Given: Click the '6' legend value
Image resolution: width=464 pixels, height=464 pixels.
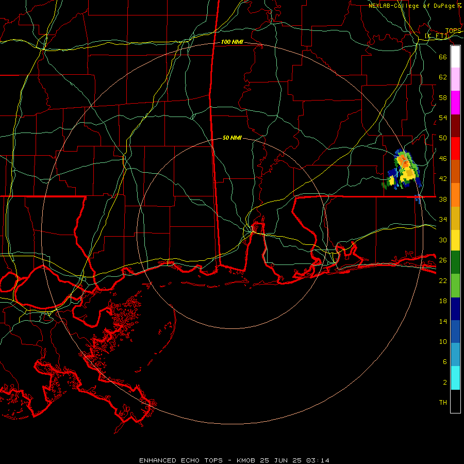Looking at the screenshot, I should 445,362.
